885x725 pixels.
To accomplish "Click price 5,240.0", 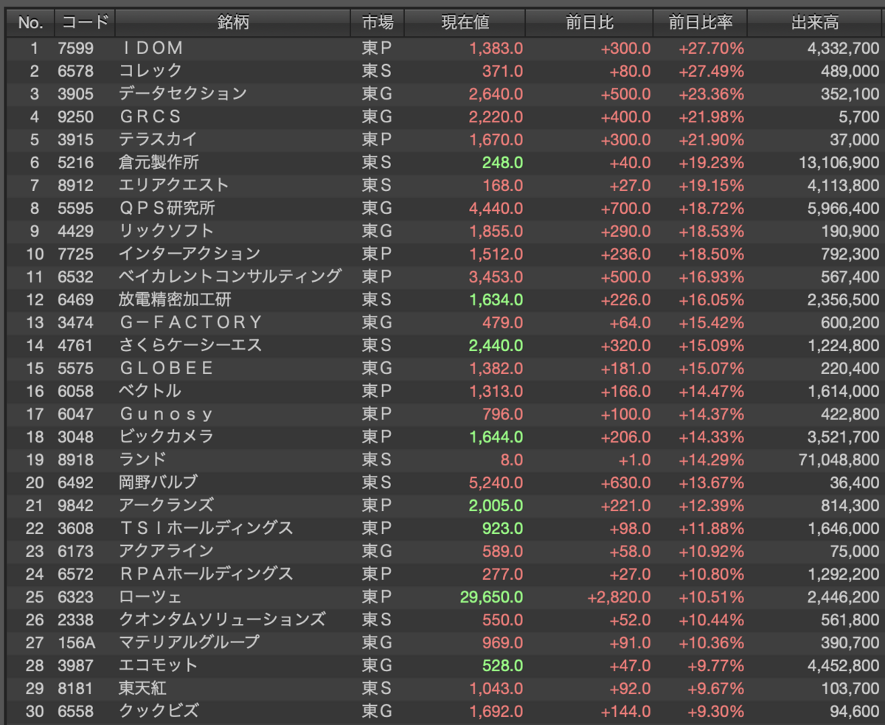I will [496, 482].
